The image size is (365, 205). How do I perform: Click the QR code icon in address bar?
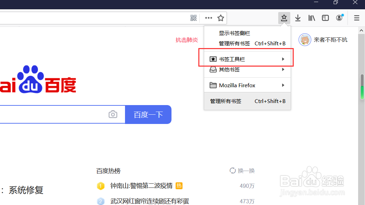tap(194, 18)
